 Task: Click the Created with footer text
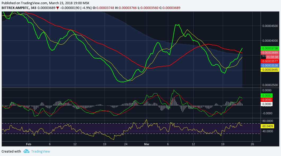click(x=11, y=151)
